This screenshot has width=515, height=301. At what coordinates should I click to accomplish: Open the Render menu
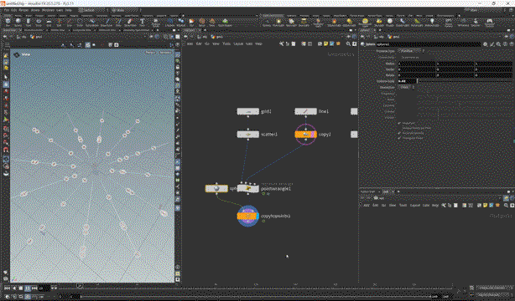23,10
